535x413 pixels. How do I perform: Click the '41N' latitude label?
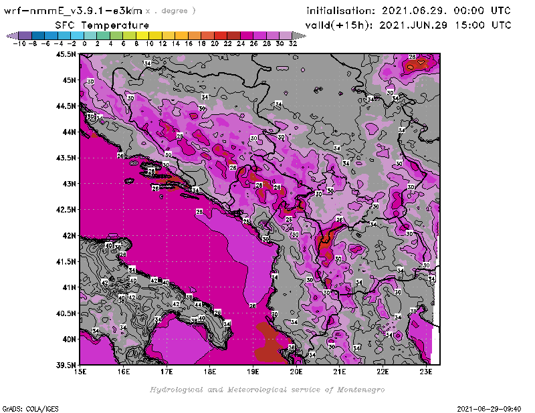point(69,287)
